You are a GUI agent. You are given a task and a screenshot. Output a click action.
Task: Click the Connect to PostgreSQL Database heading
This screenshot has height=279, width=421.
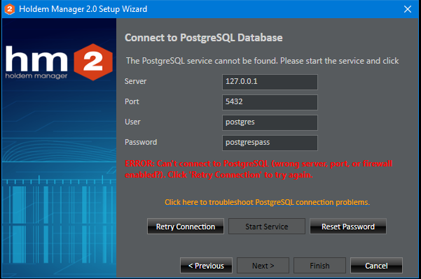point(204,38)
